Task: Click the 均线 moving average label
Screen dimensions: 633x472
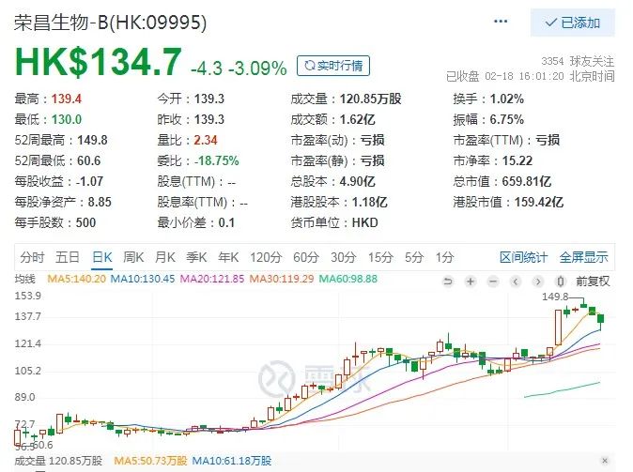Action: (25, 279)
